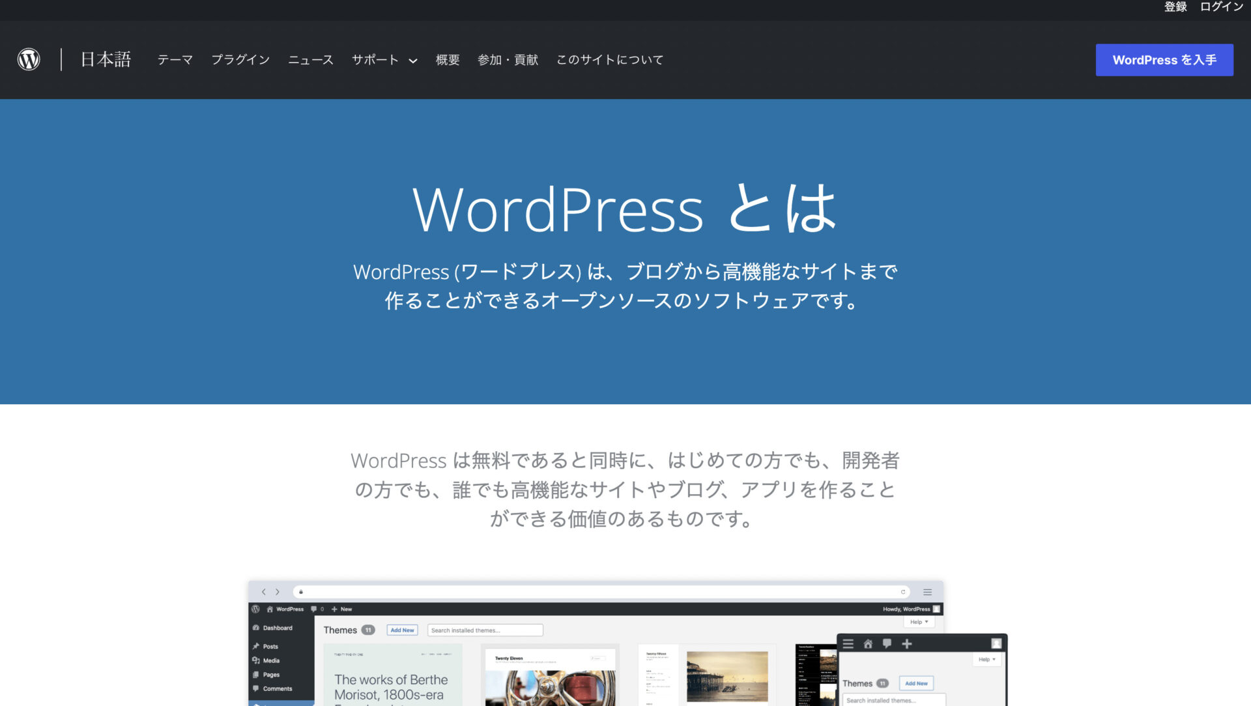The width and height of the screenshot is (1251, 706).
Task: Expand the サポート submenu chevron
Action: (x=413, y=61)
